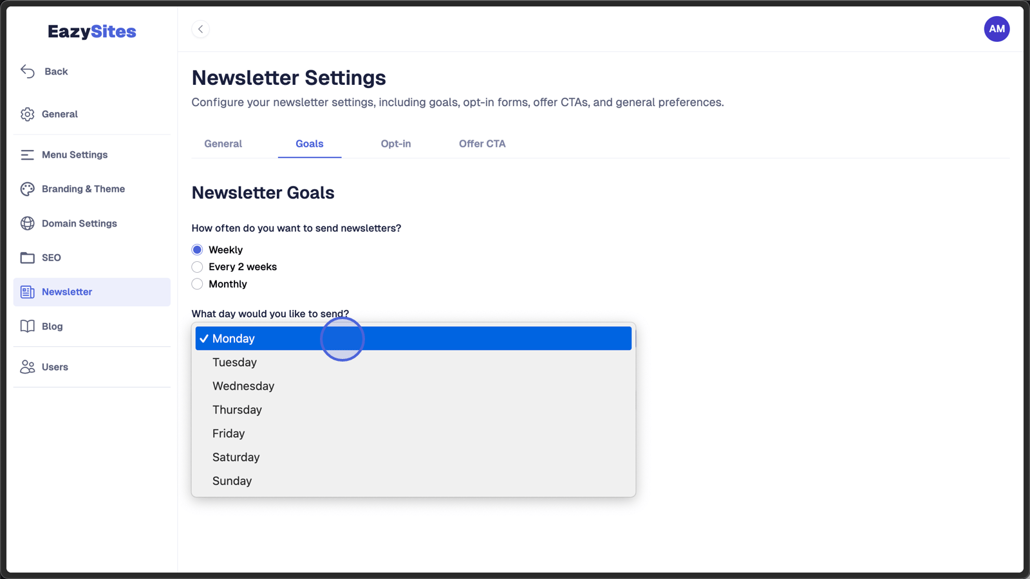Open the AM user avatar menu
The height and width of the screenshot is (579, 1030).
click(x=997, y=29)
